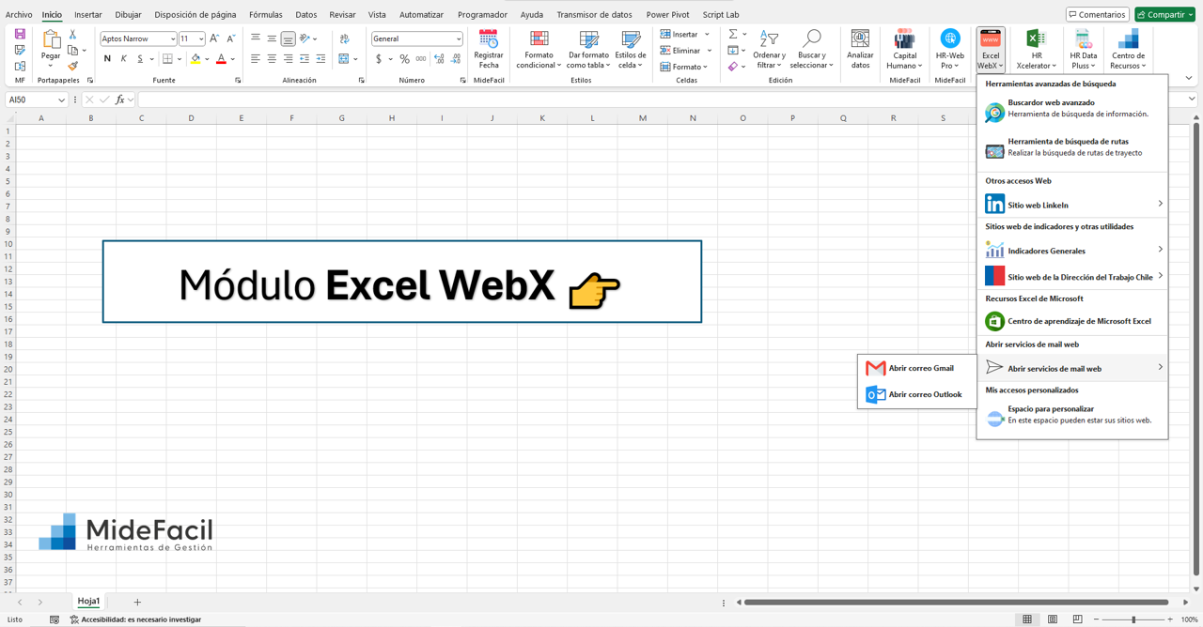Open HR-Web Pro add-in menu

pos(950,49)
